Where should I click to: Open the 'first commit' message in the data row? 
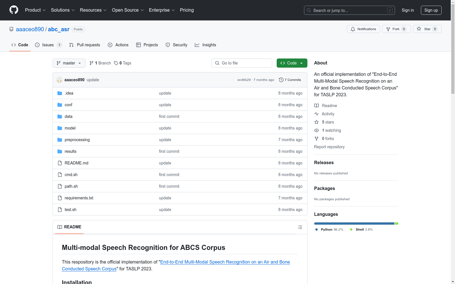point(169,116)
